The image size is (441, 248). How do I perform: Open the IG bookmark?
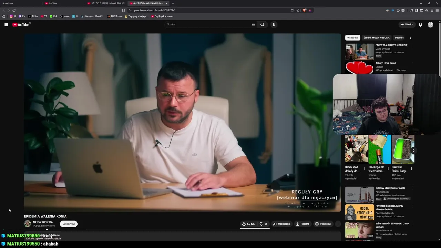(13, 16)
